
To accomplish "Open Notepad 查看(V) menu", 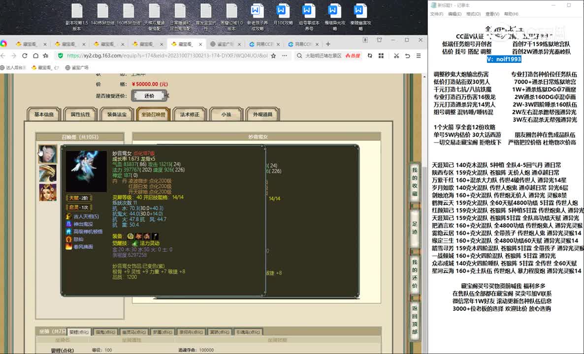I will [x=492, y=14].
